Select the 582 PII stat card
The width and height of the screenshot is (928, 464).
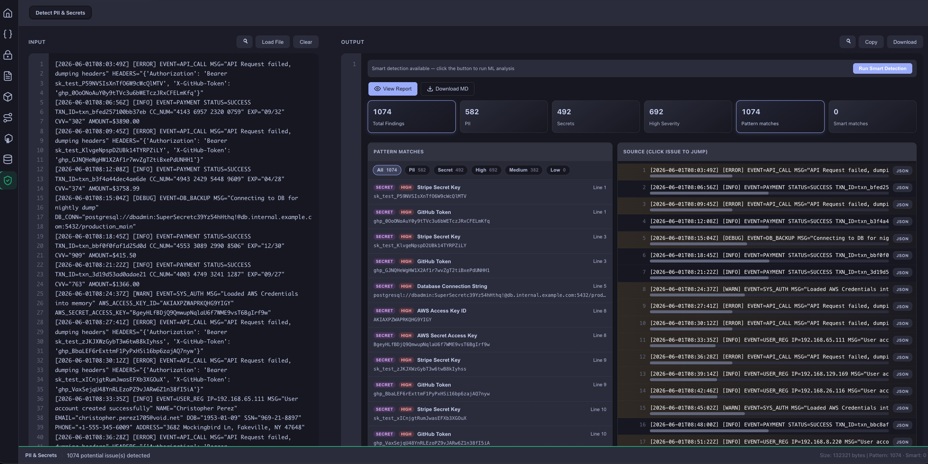(504, 116)
